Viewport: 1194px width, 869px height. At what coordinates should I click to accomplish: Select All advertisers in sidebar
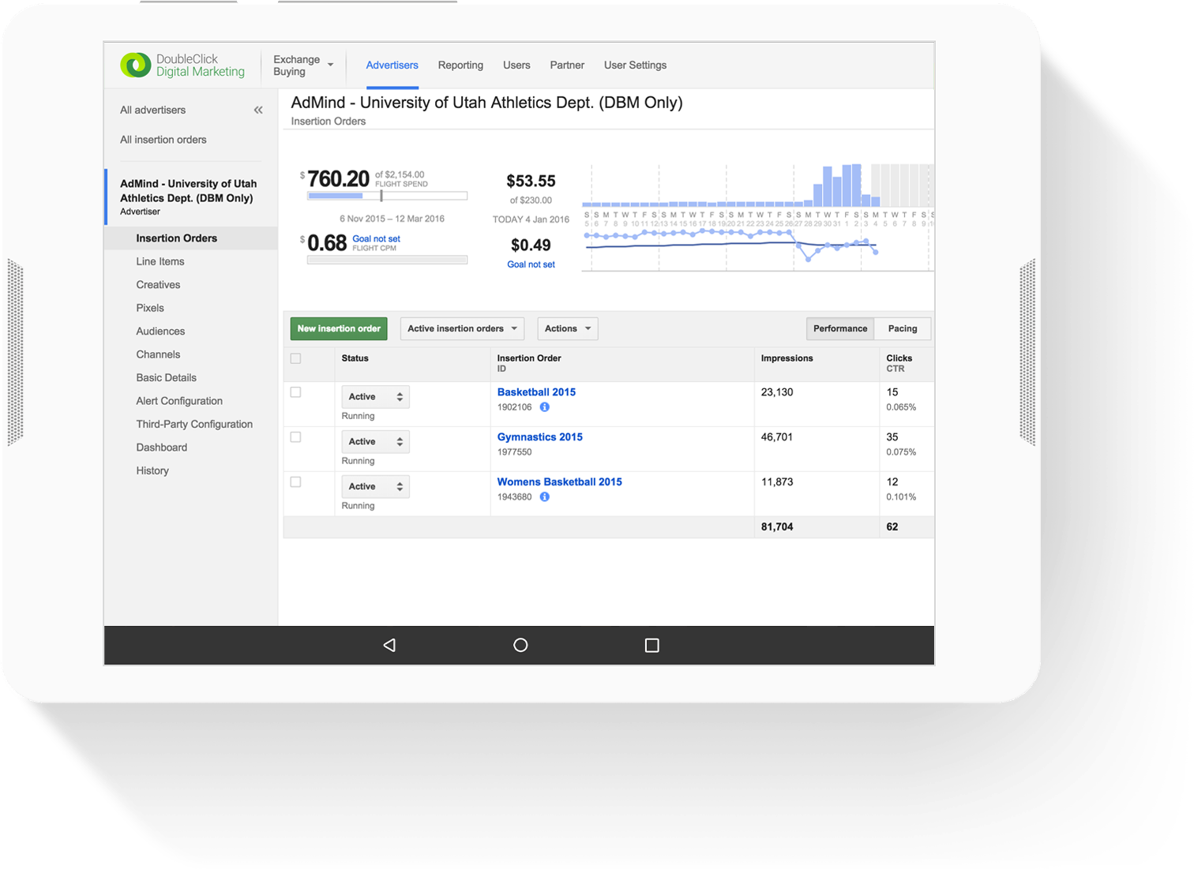coord(152,110)
